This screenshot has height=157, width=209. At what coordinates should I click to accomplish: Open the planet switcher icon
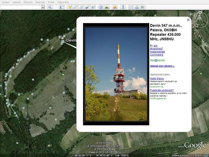115,7
